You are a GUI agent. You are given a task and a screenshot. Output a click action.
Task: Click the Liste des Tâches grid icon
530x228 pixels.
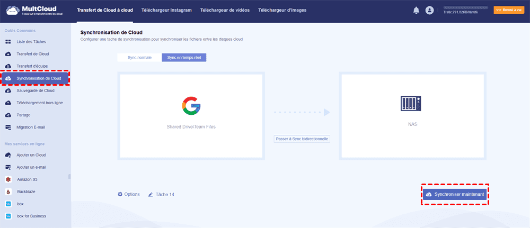(x=8, y=42)
